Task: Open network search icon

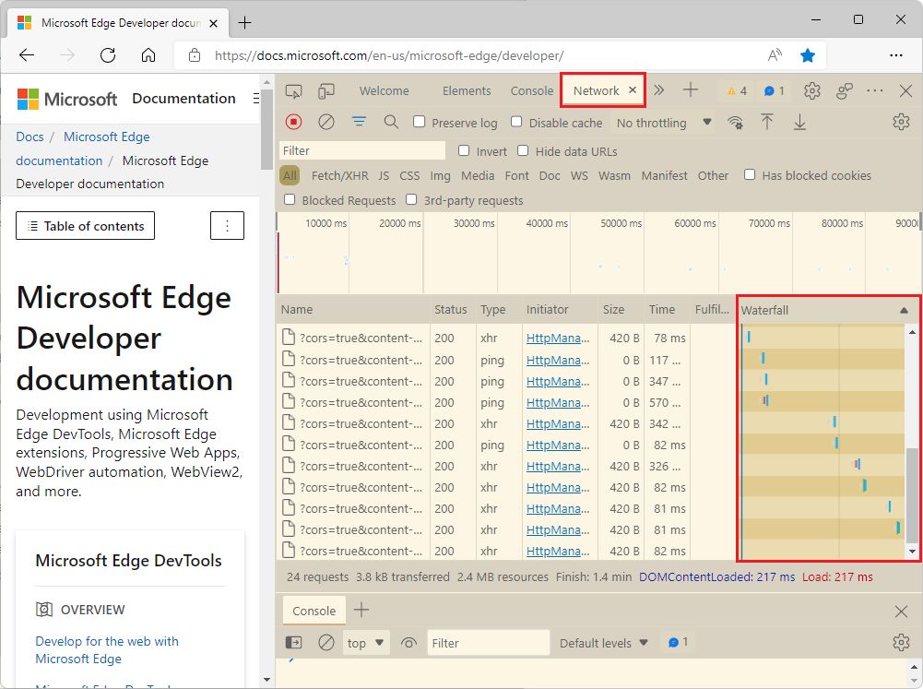Action: click(x=391, y=122)
